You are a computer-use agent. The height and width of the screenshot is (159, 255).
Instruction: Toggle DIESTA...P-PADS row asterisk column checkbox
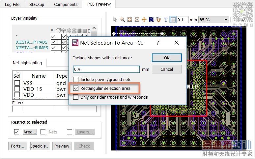pyautogui.click(x=53, y=42)
